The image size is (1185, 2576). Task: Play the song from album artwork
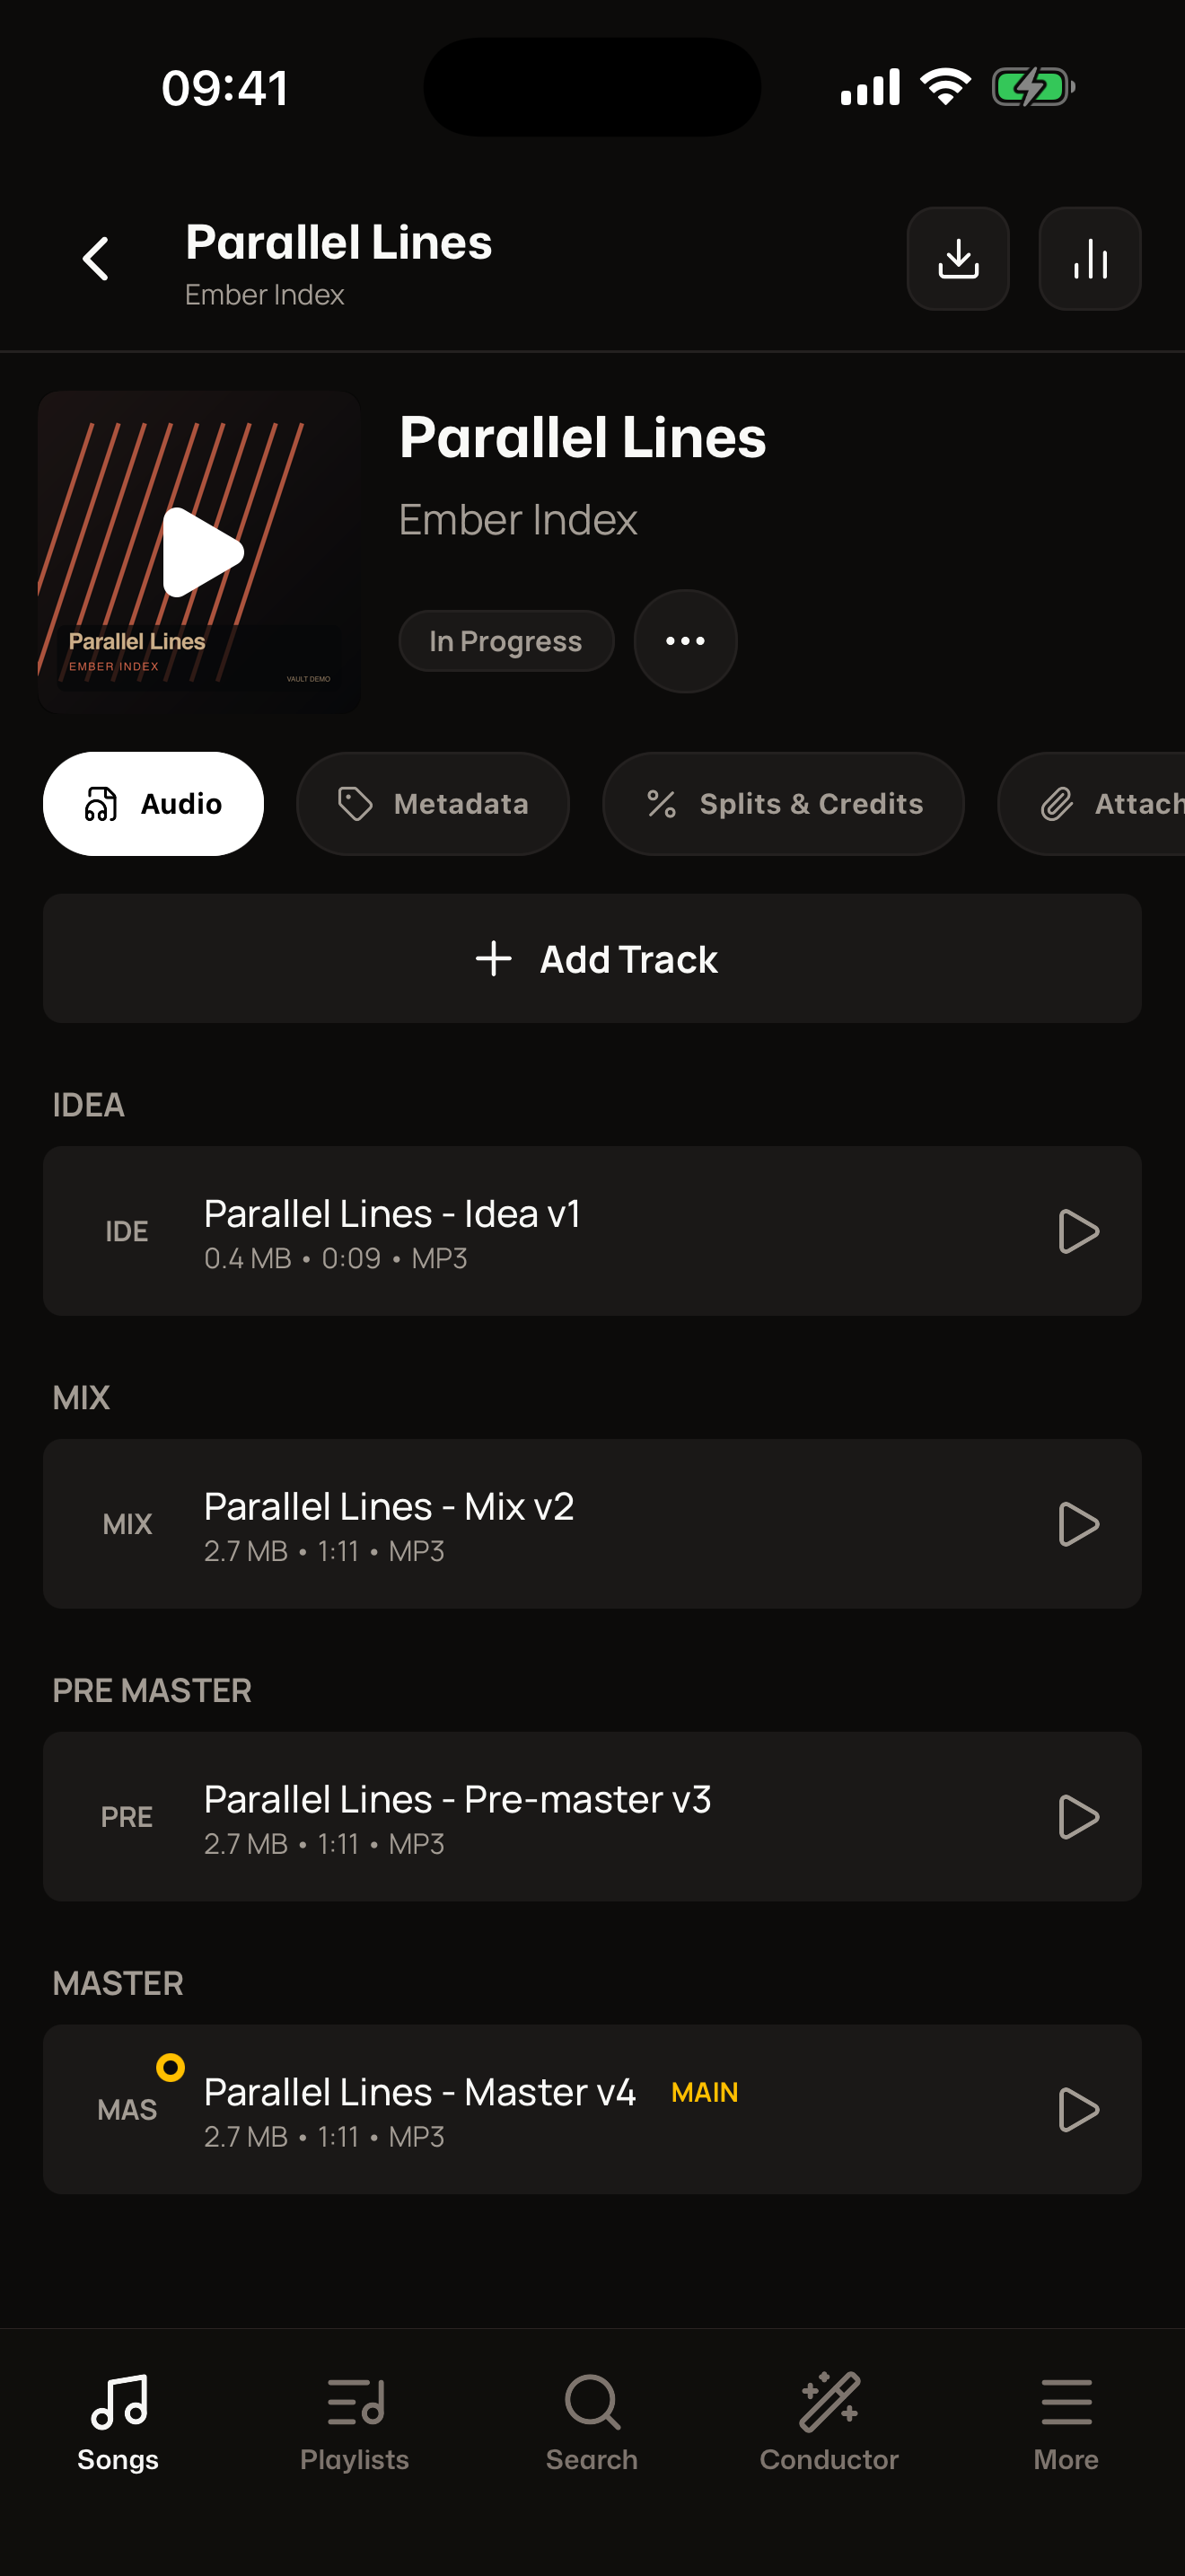click(203, 552)
